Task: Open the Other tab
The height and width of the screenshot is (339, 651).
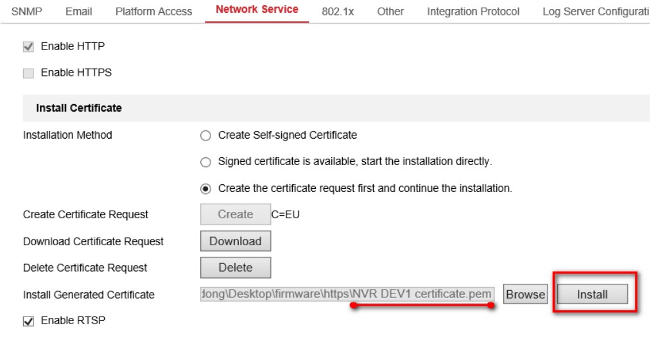Action: click(x=390, y=11)
